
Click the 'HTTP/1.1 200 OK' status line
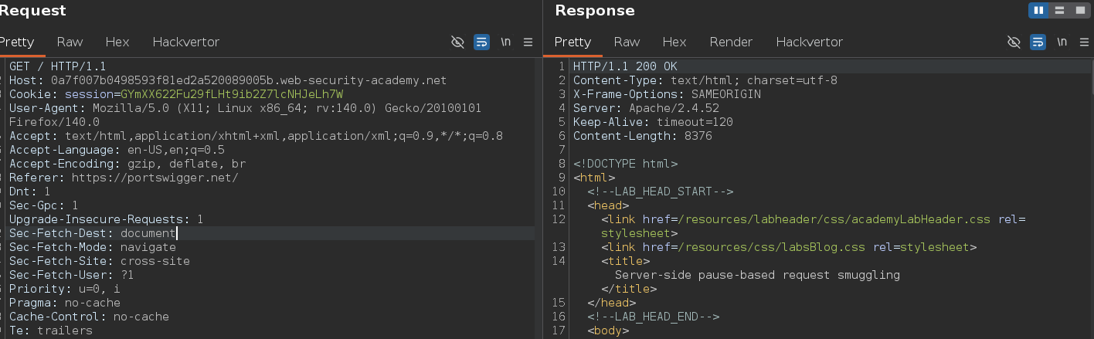click(625, 66)
